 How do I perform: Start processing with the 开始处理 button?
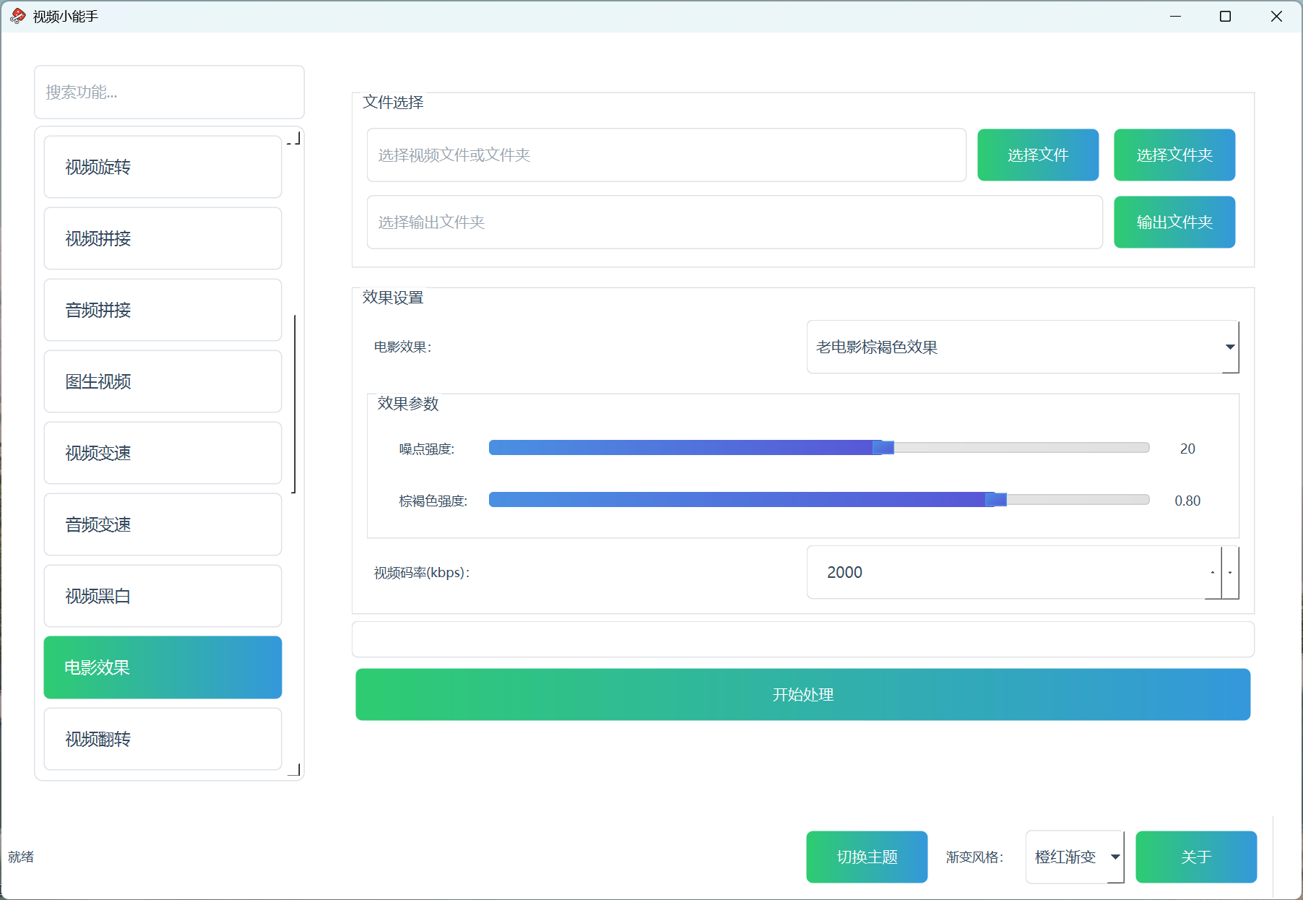coord(802,694)
